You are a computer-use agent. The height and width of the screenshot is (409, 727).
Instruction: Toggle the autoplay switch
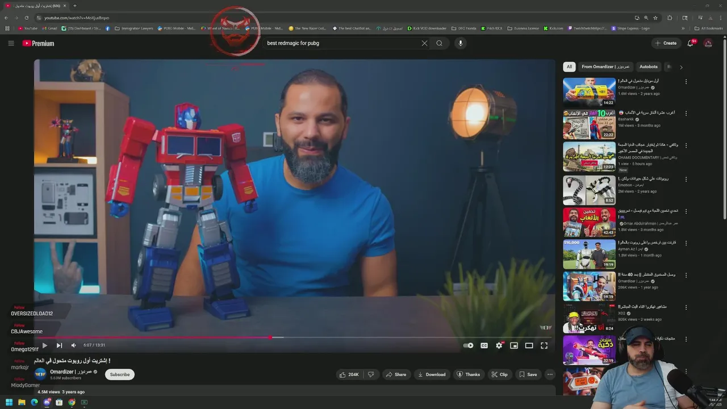coord(468,345)
